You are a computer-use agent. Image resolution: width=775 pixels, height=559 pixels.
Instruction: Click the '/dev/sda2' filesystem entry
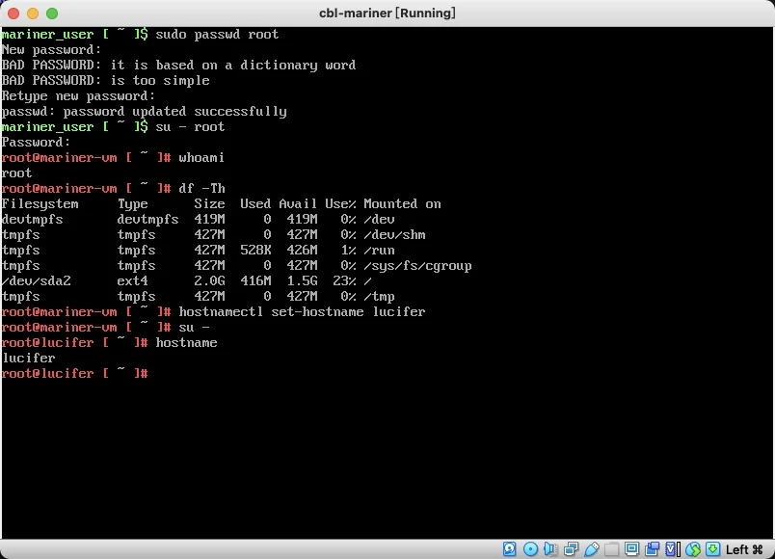click(36, 280)
